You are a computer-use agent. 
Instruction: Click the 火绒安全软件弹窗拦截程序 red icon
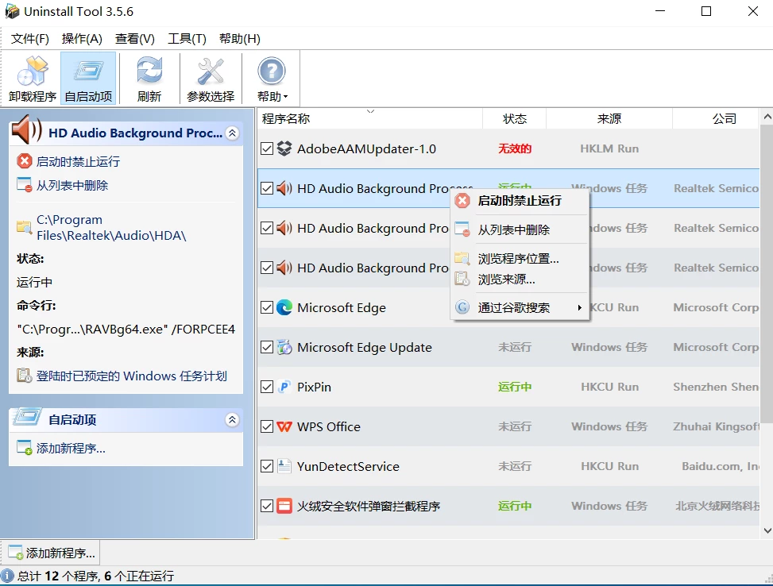tap(284, 506)
